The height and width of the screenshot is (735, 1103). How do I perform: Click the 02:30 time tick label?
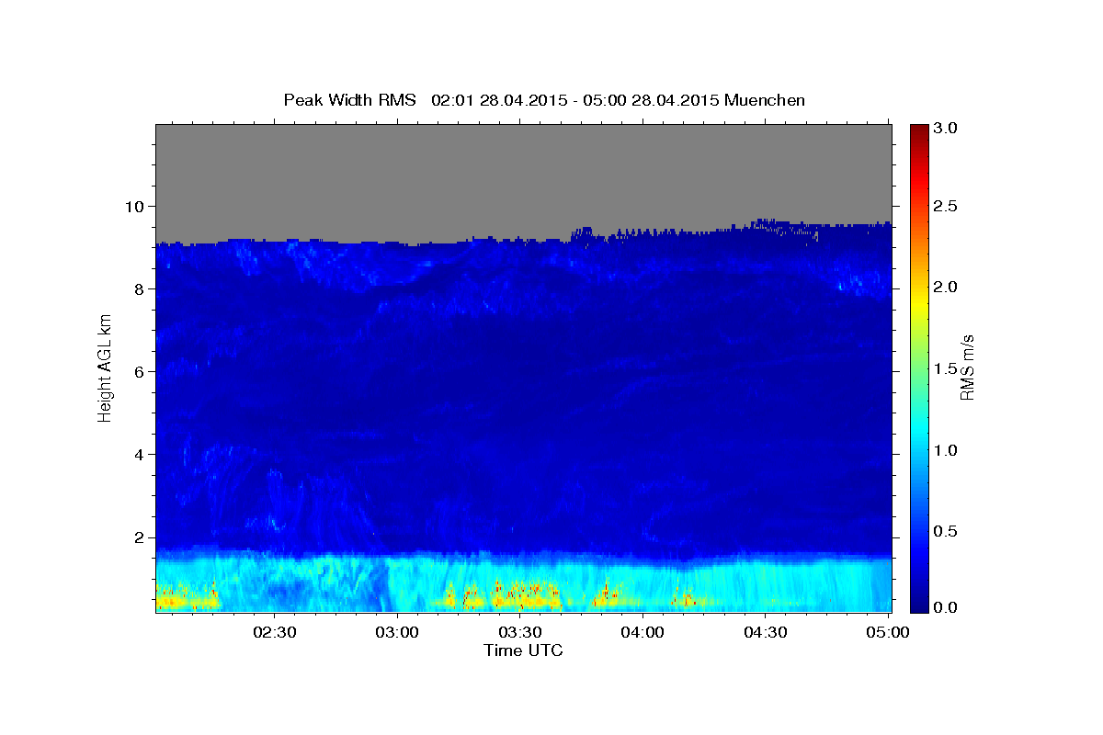[274, 632]
